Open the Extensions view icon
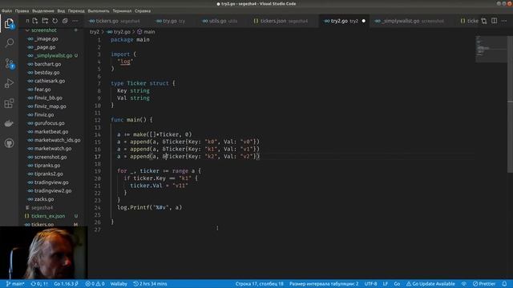Image resolution: width=513 pixels, height=288 pixels. point(9,103)
